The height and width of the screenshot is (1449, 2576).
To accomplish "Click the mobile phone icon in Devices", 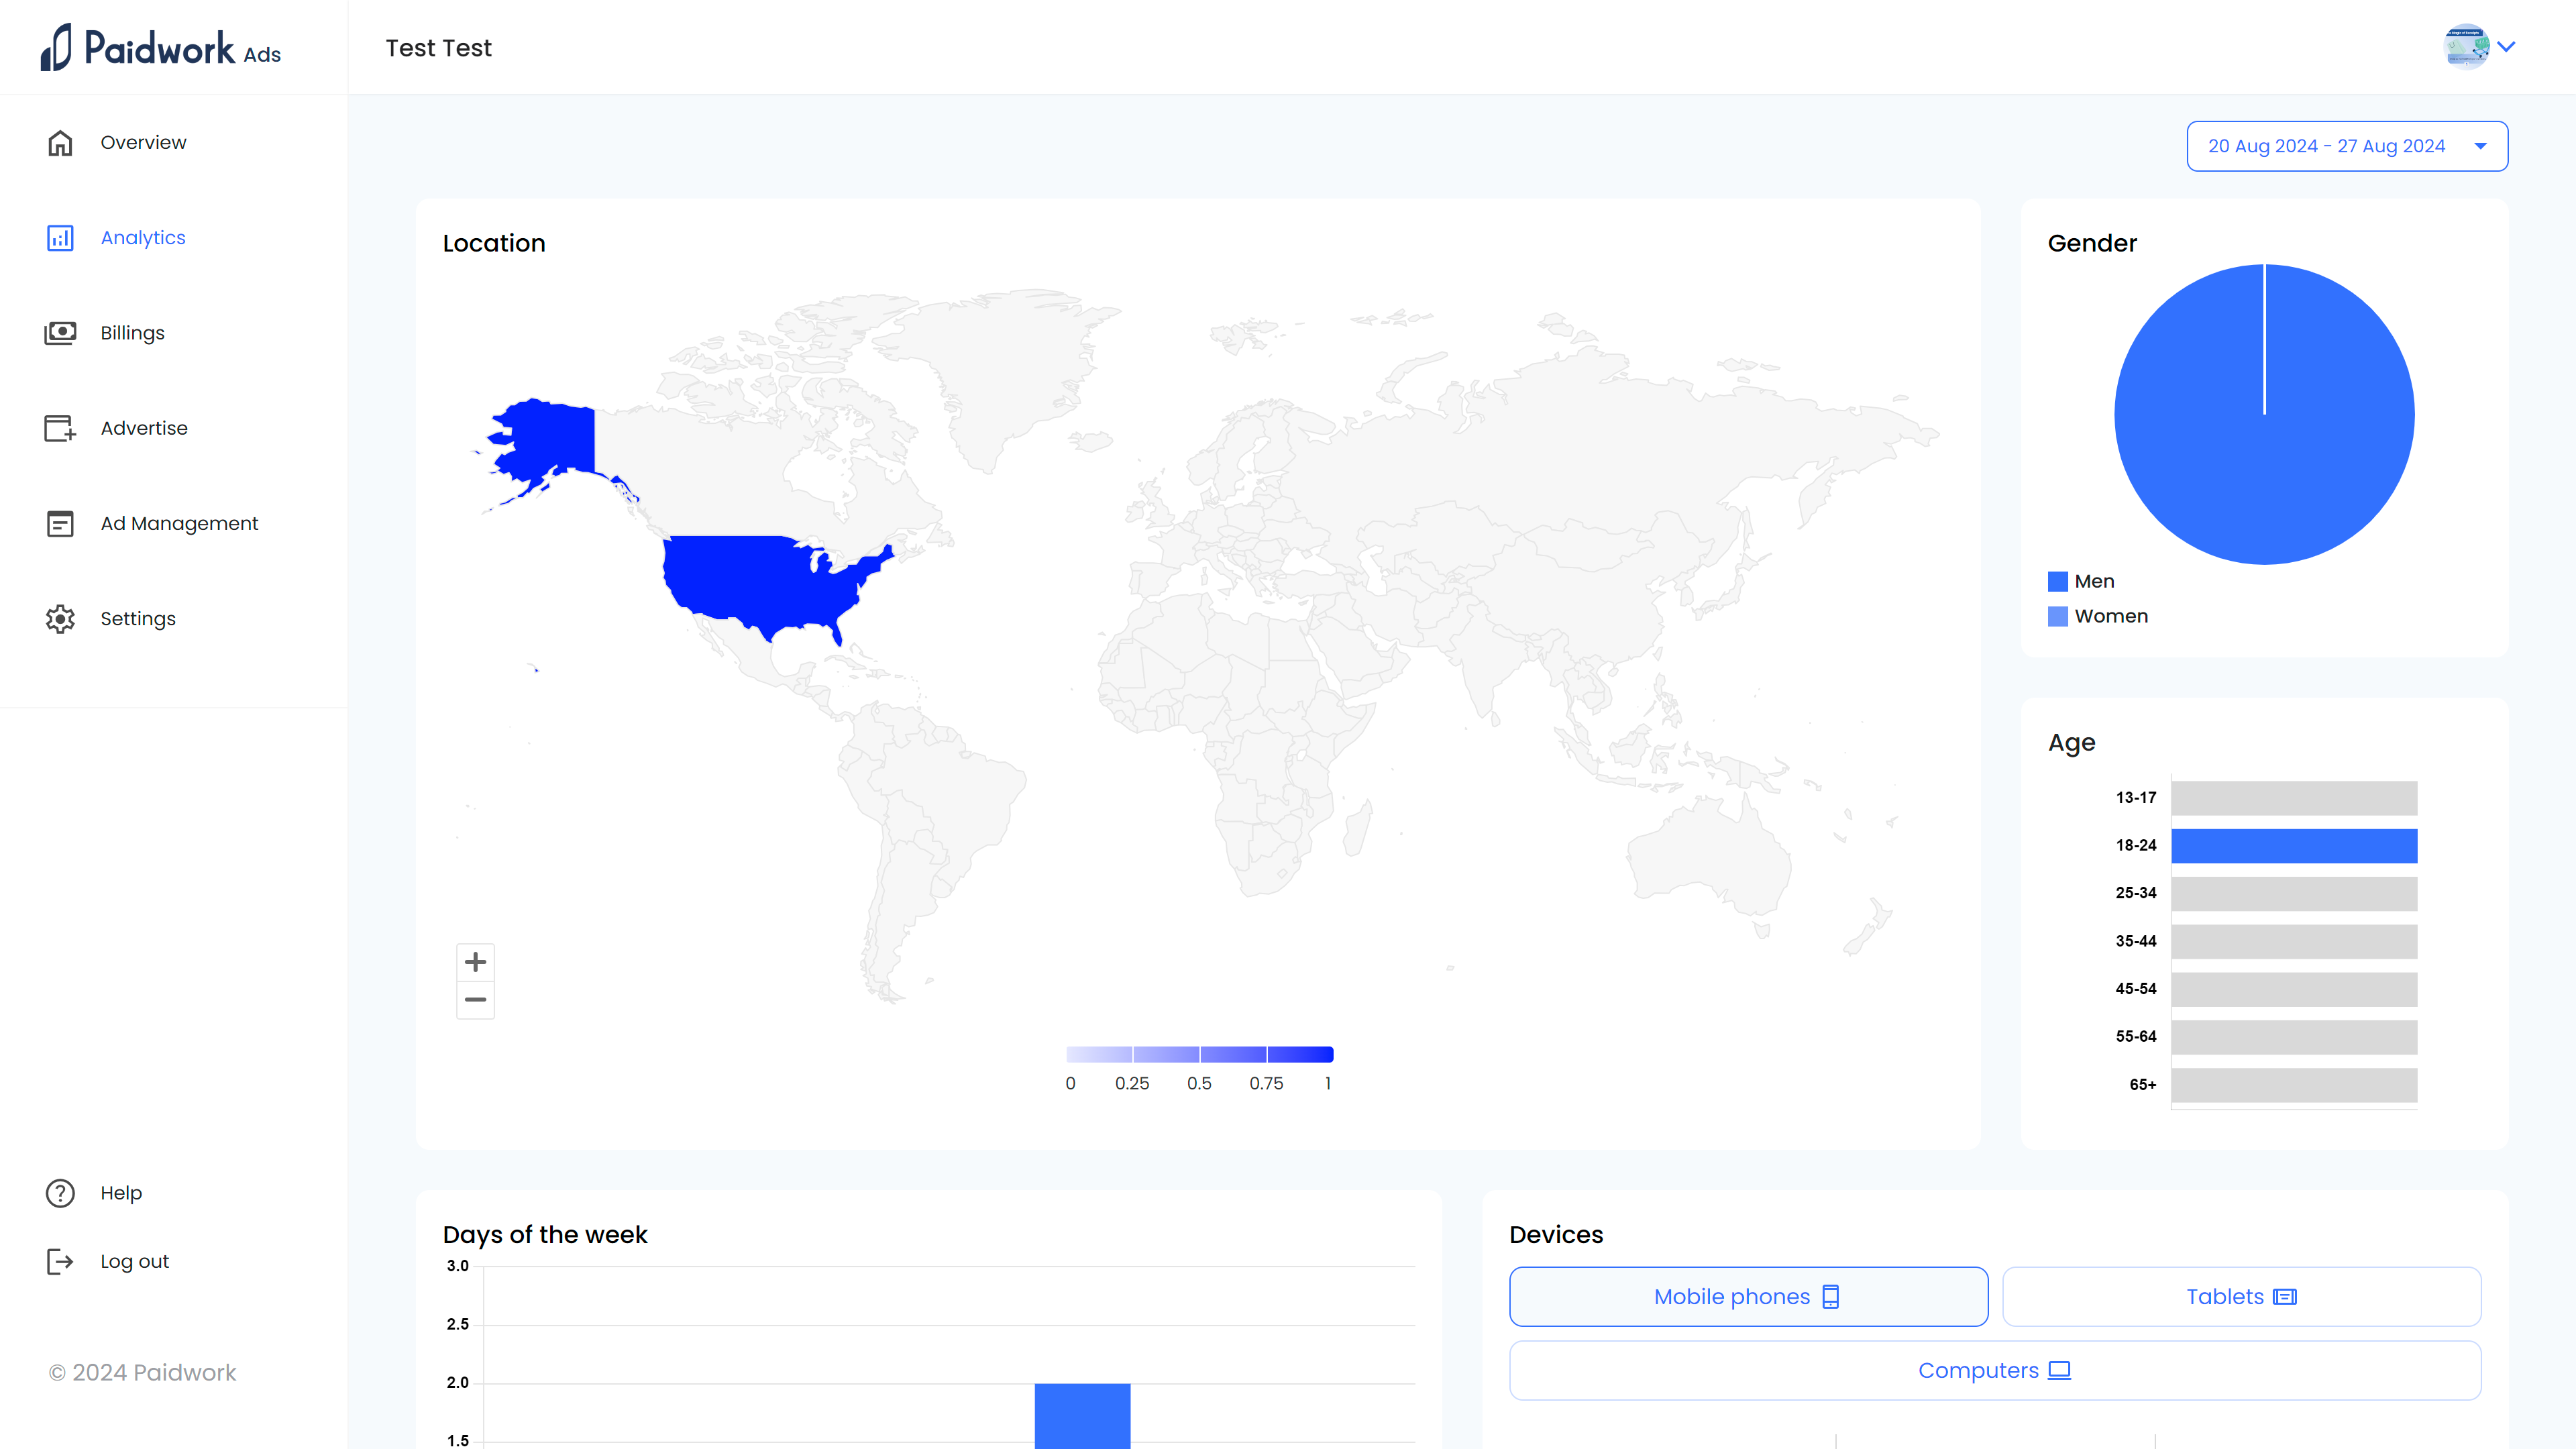I will 1831,1297.
